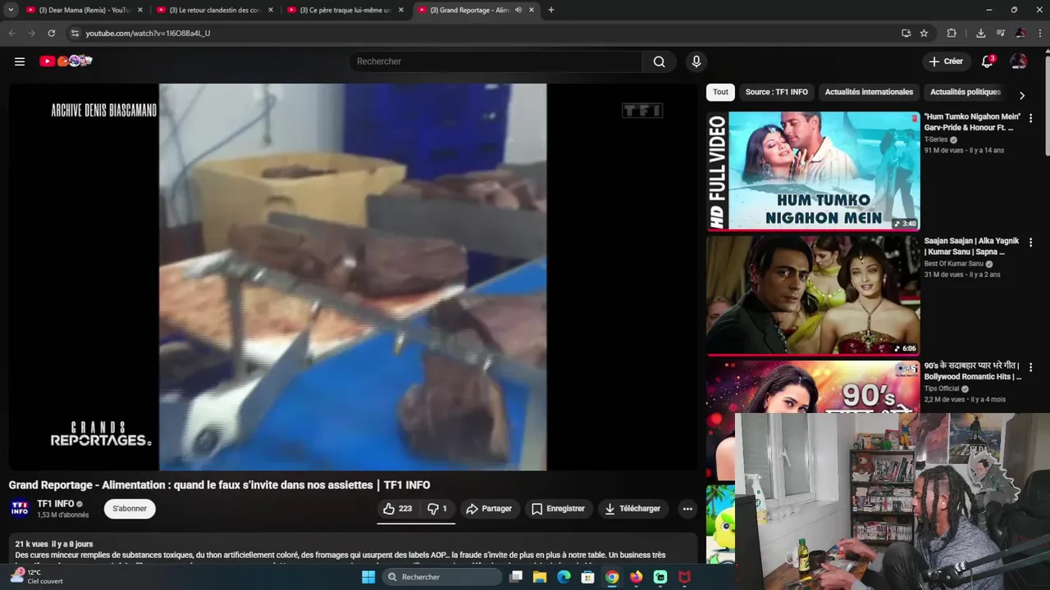
Task: Click the youtube.com address bar URL
Action: [x=148, y=33]
